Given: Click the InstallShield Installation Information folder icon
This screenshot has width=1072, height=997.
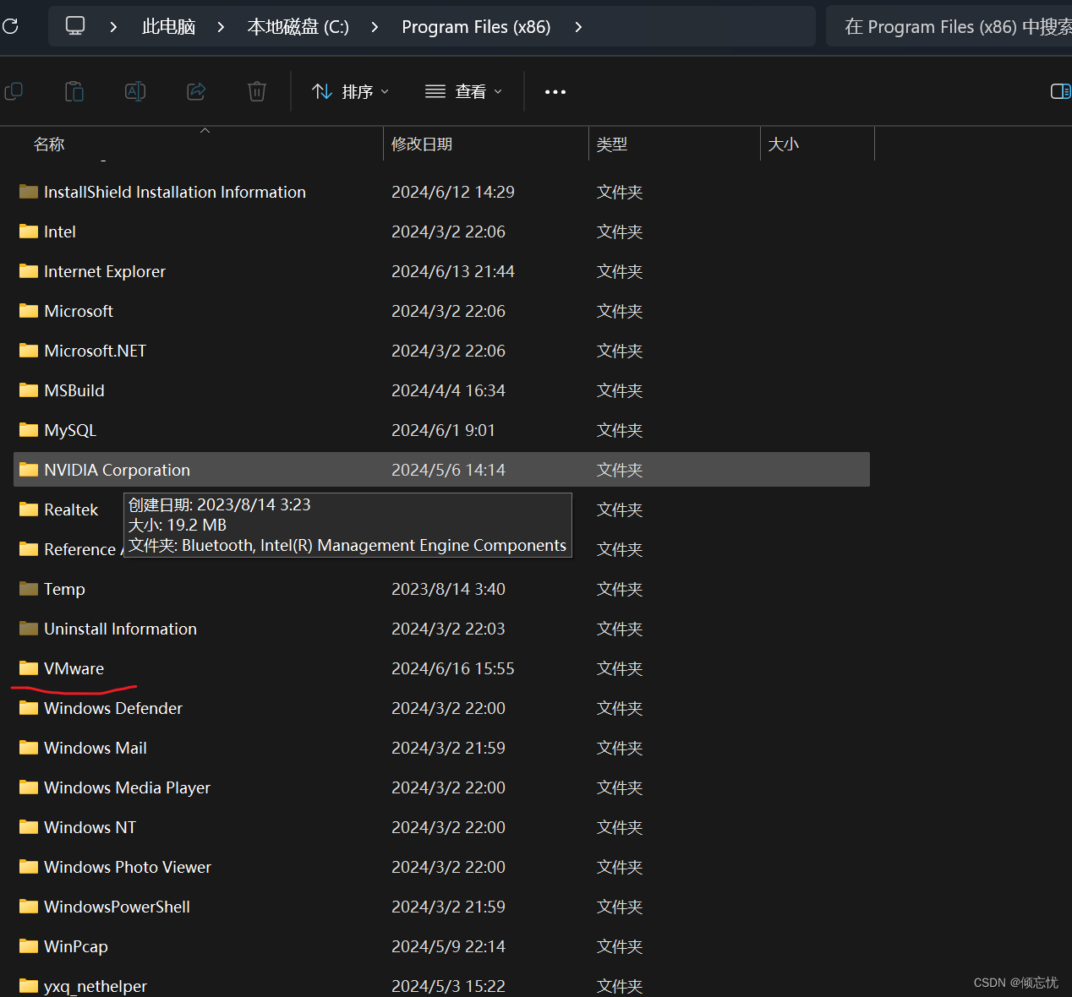Looking at the screenshot, I should (x=29, y=192).
